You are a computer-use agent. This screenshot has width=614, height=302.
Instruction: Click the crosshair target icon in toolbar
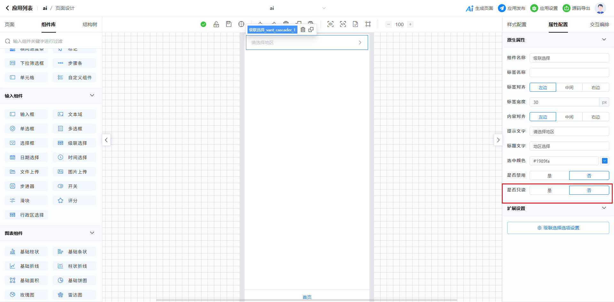tap(241, 24)
